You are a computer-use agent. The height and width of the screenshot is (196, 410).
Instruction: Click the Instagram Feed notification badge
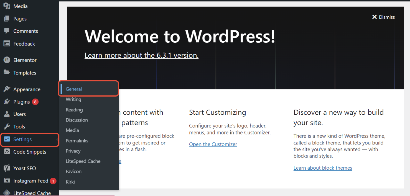coord(53,181)
